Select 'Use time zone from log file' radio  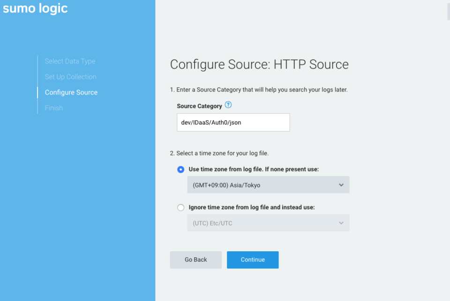(180, 170)
